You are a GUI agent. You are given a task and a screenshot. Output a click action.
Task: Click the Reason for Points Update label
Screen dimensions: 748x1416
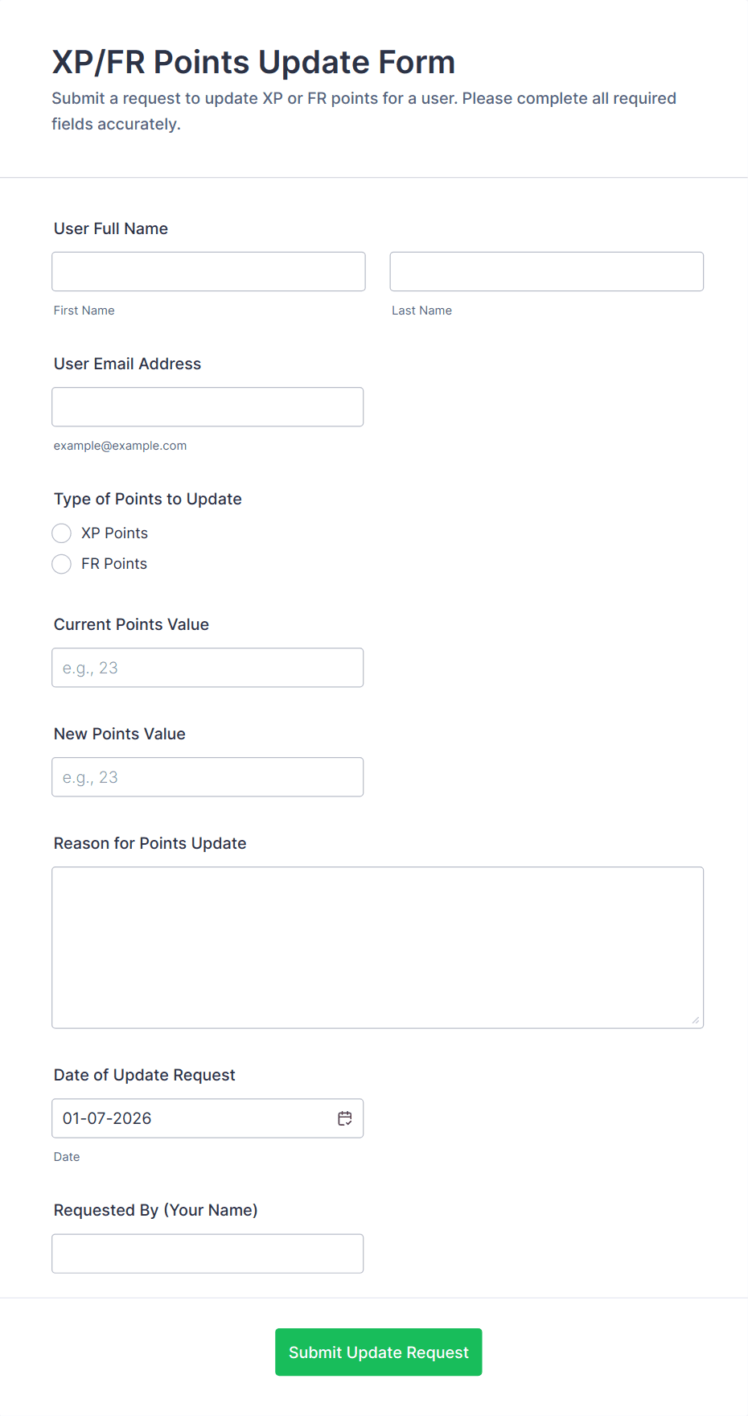click(x=150, y=843)
